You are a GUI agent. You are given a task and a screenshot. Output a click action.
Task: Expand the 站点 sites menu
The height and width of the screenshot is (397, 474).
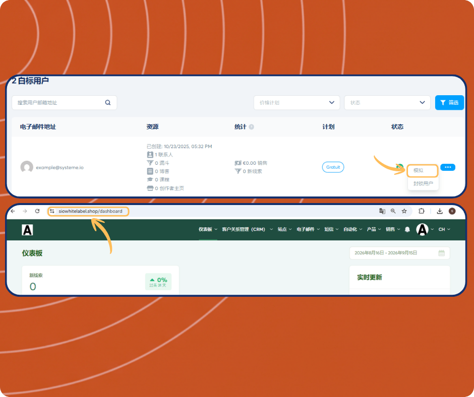click(x=284, y=229)
